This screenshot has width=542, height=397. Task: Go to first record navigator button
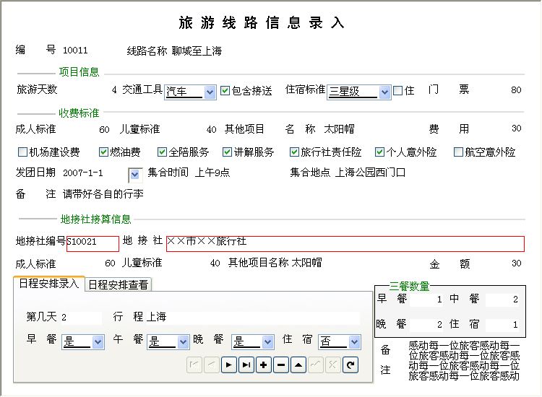(x=194, y=365)
